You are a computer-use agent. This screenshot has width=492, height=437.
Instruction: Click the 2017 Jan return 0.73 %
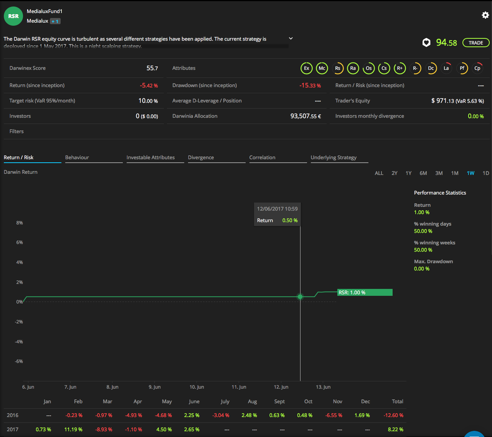43,429
